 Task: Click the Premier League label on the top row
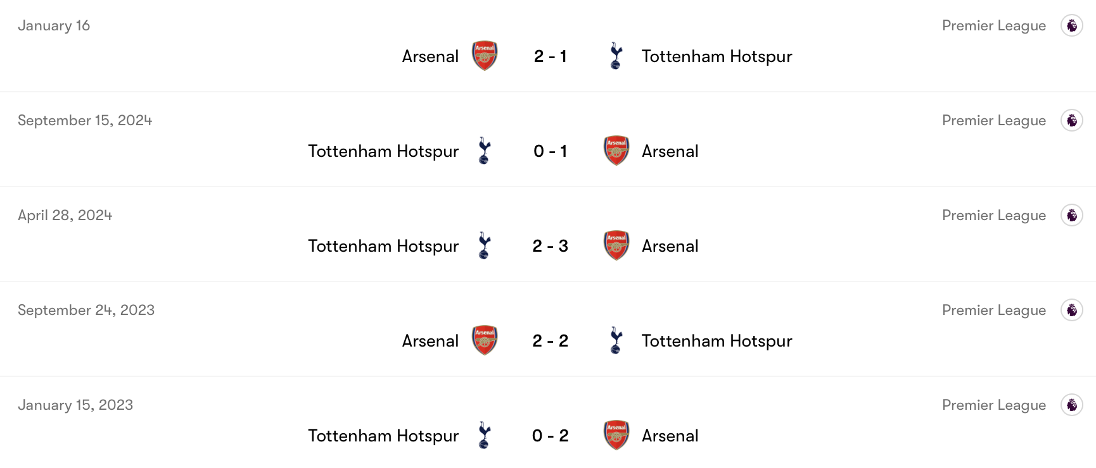coord(993,25)
